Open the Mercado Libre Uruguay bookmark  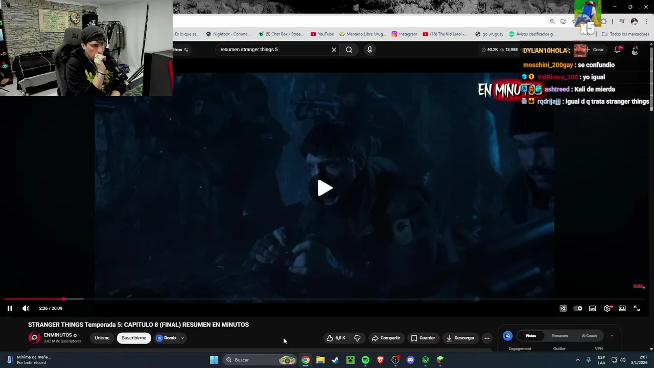pos(363,34)
